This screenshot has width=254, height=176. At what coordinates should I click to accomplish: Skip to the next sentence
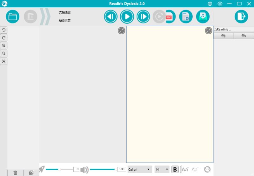pyautogui.click(x=144, y=17)
